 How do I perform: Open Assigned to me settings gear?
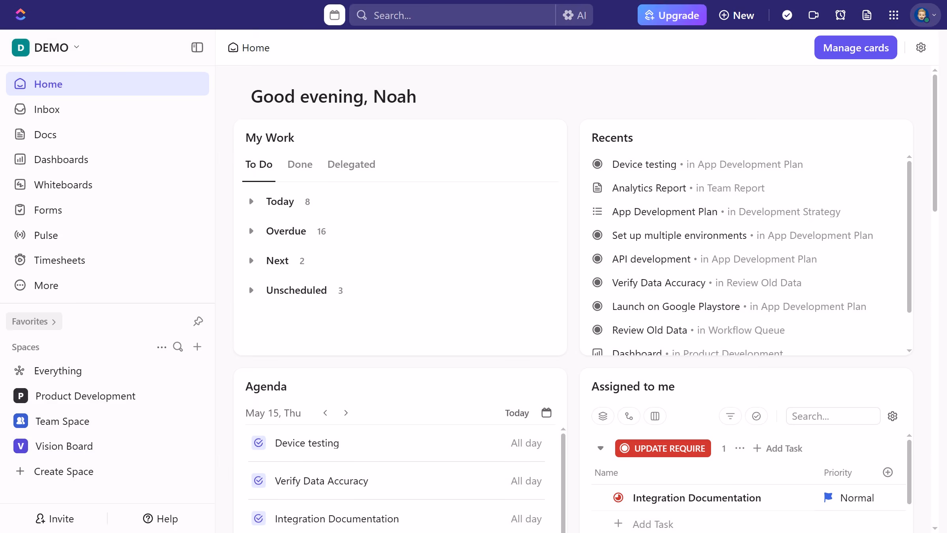(x=893, y=416)
